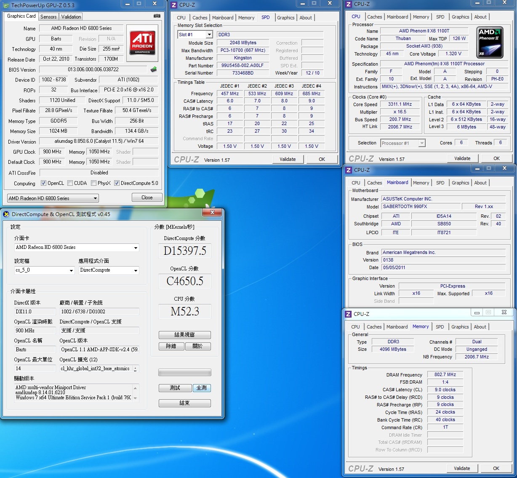Screen dimensions: 517x478
Task: Click the DirectCompute & OpenCL title bar icon
Action: [6, 214]
